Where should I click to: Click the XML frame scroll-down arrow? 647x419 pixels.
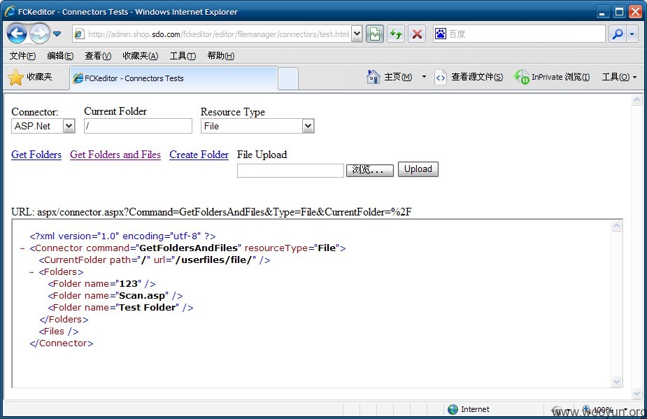pyautogui.click(x=616, y=381)
